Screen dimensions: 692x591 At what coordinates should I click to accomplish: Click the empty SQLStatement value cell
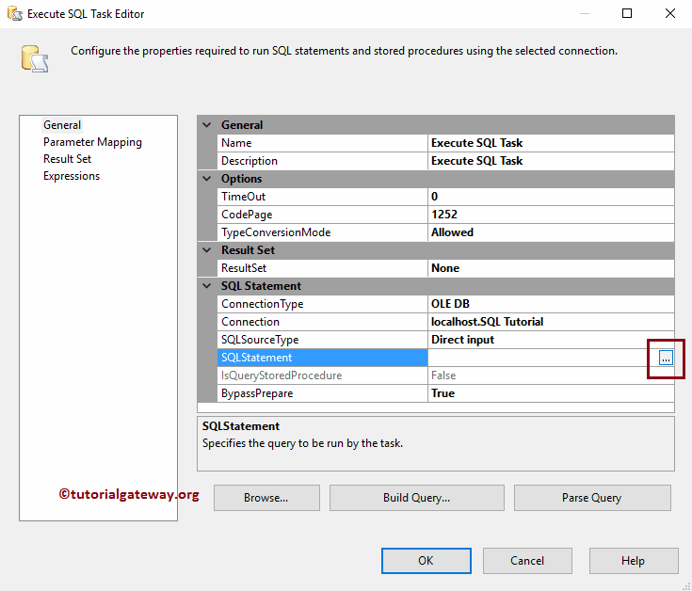pyautogui.click(x=543, y=358)
